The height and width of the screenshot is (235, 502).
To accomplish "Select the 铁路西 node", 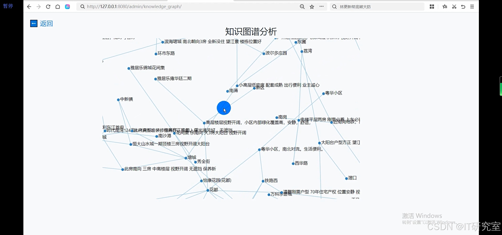I will point(263,181).
